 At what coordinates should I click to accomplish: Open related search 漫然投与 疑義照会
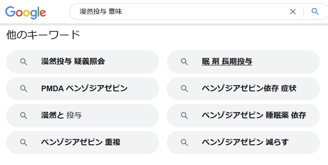coord(82,62)
